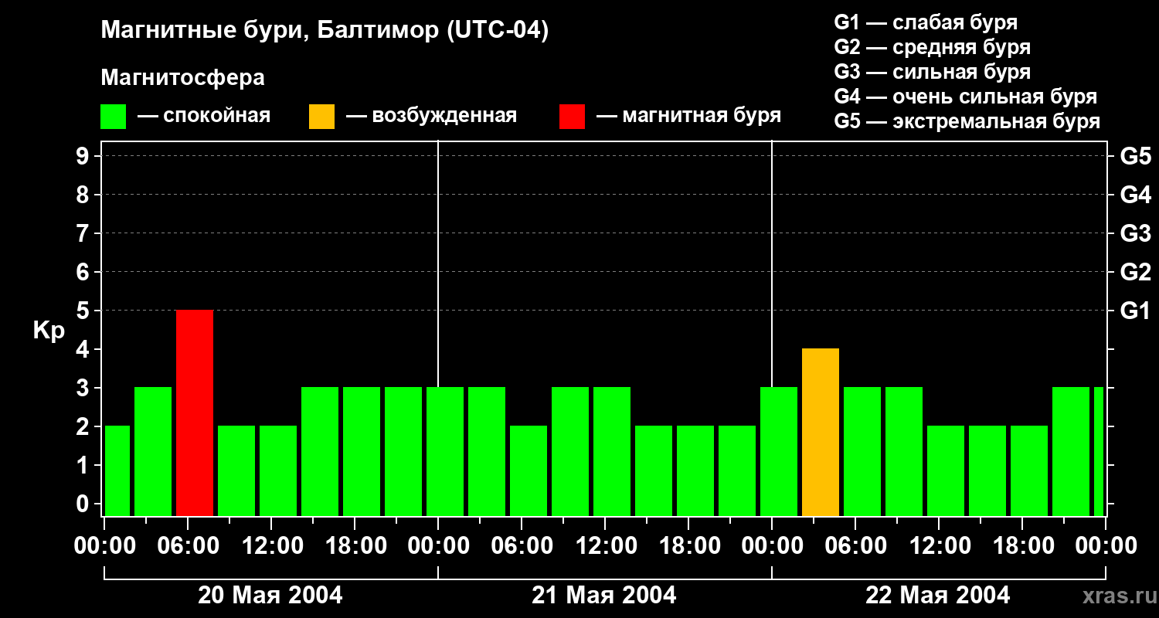This screenshot has height=618, width=1159.
Task: Click the 'G4 — очень сильная буря' legend line
Action: 965,97
